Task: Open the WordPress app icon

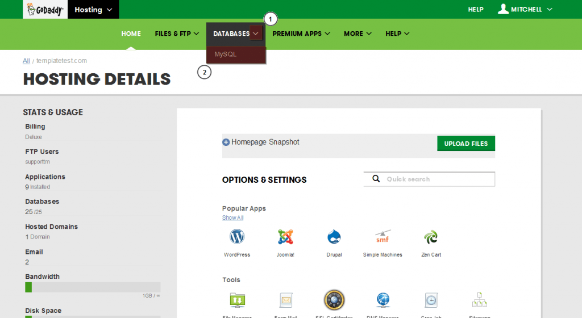Action: (237, 236)
